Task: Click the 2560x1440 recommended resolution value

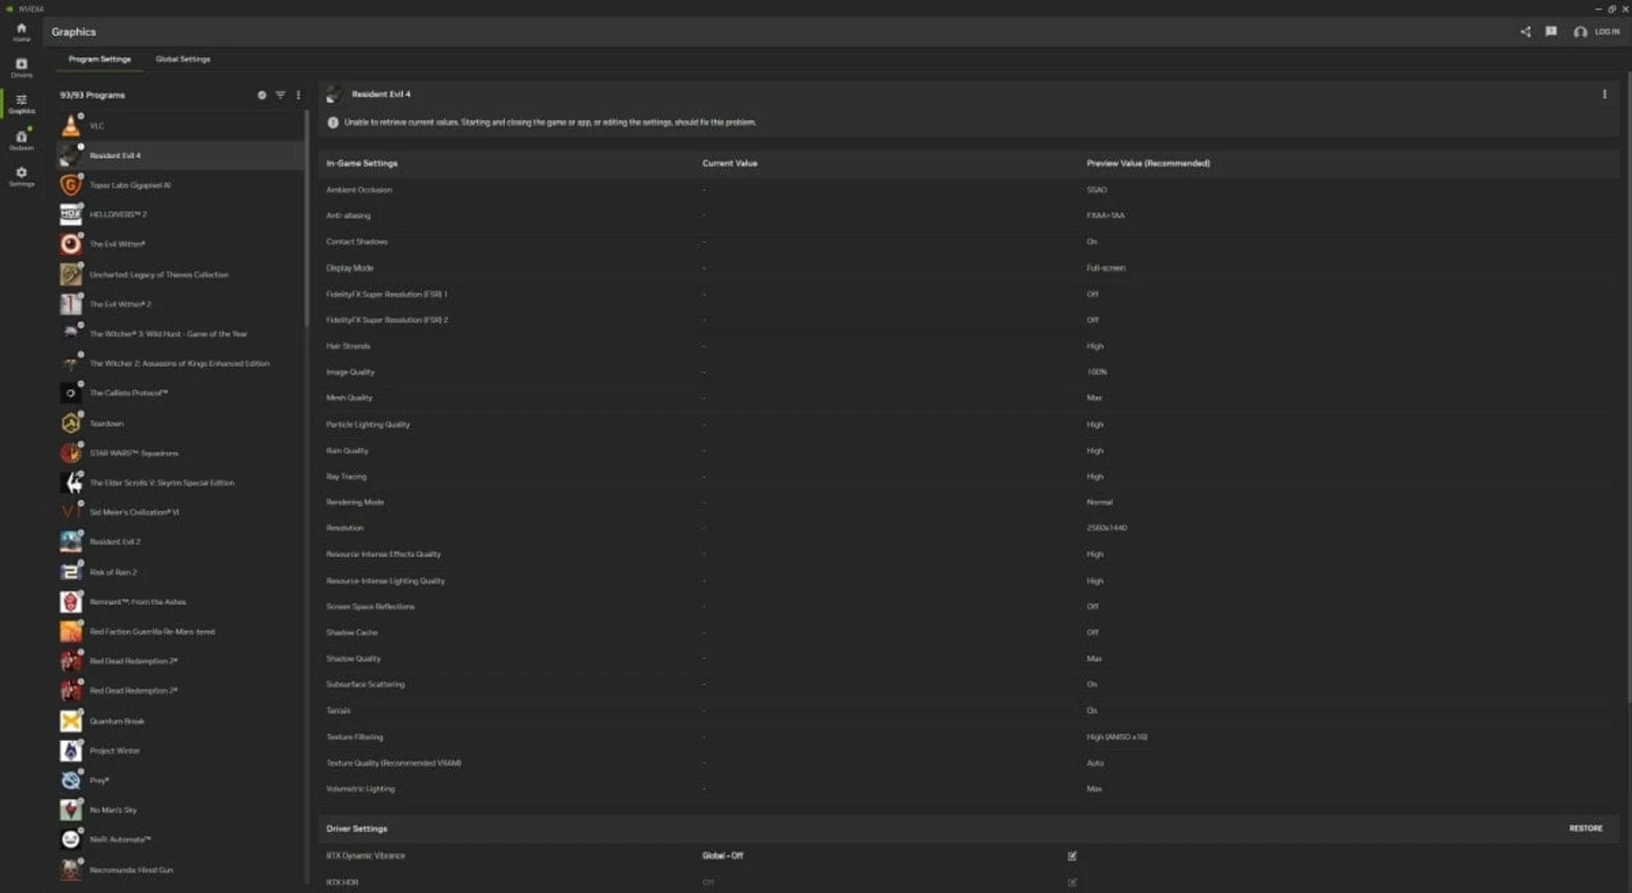Action: coord(1107,528)
